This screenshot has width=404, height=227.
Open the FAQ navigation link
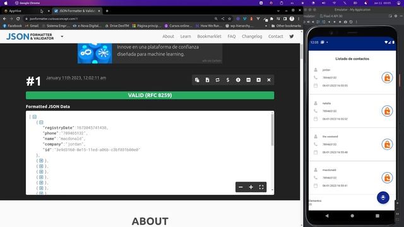point(232,37)
